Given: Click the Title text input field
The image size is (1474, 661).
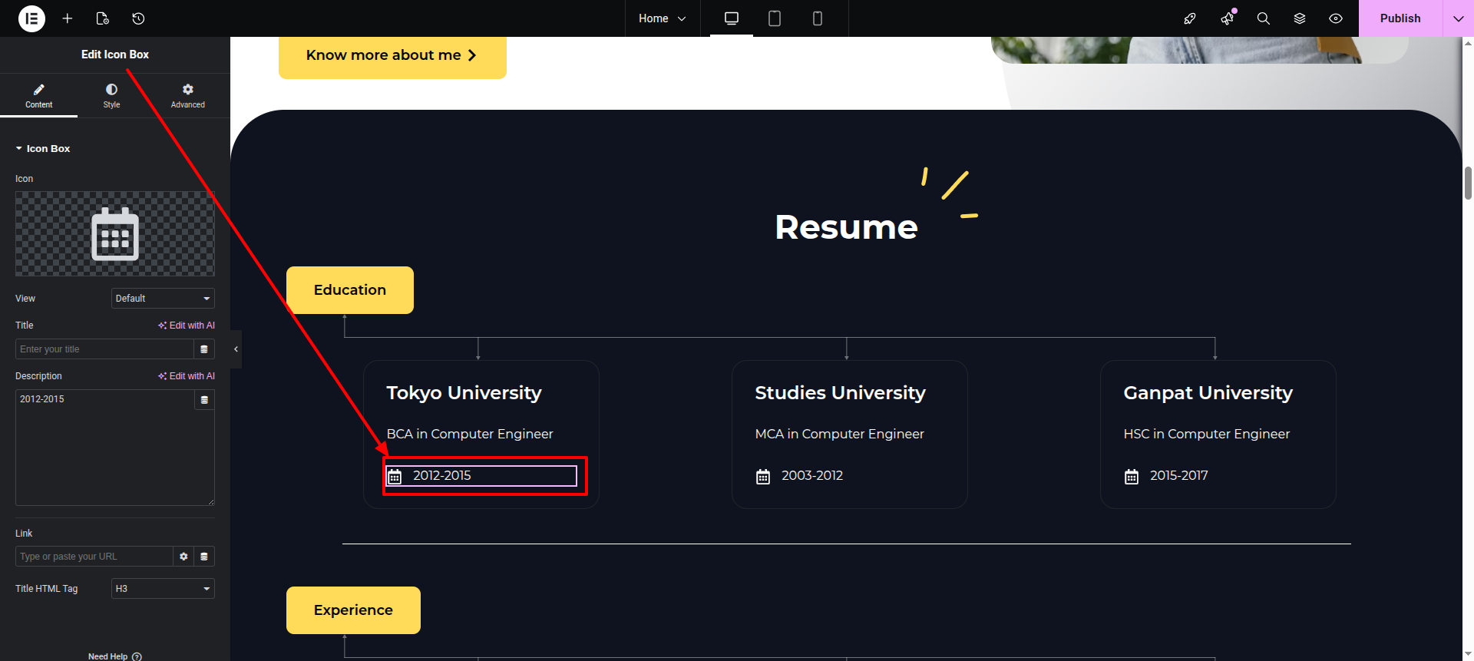Looking at the screenshot, I should point(104,349).
